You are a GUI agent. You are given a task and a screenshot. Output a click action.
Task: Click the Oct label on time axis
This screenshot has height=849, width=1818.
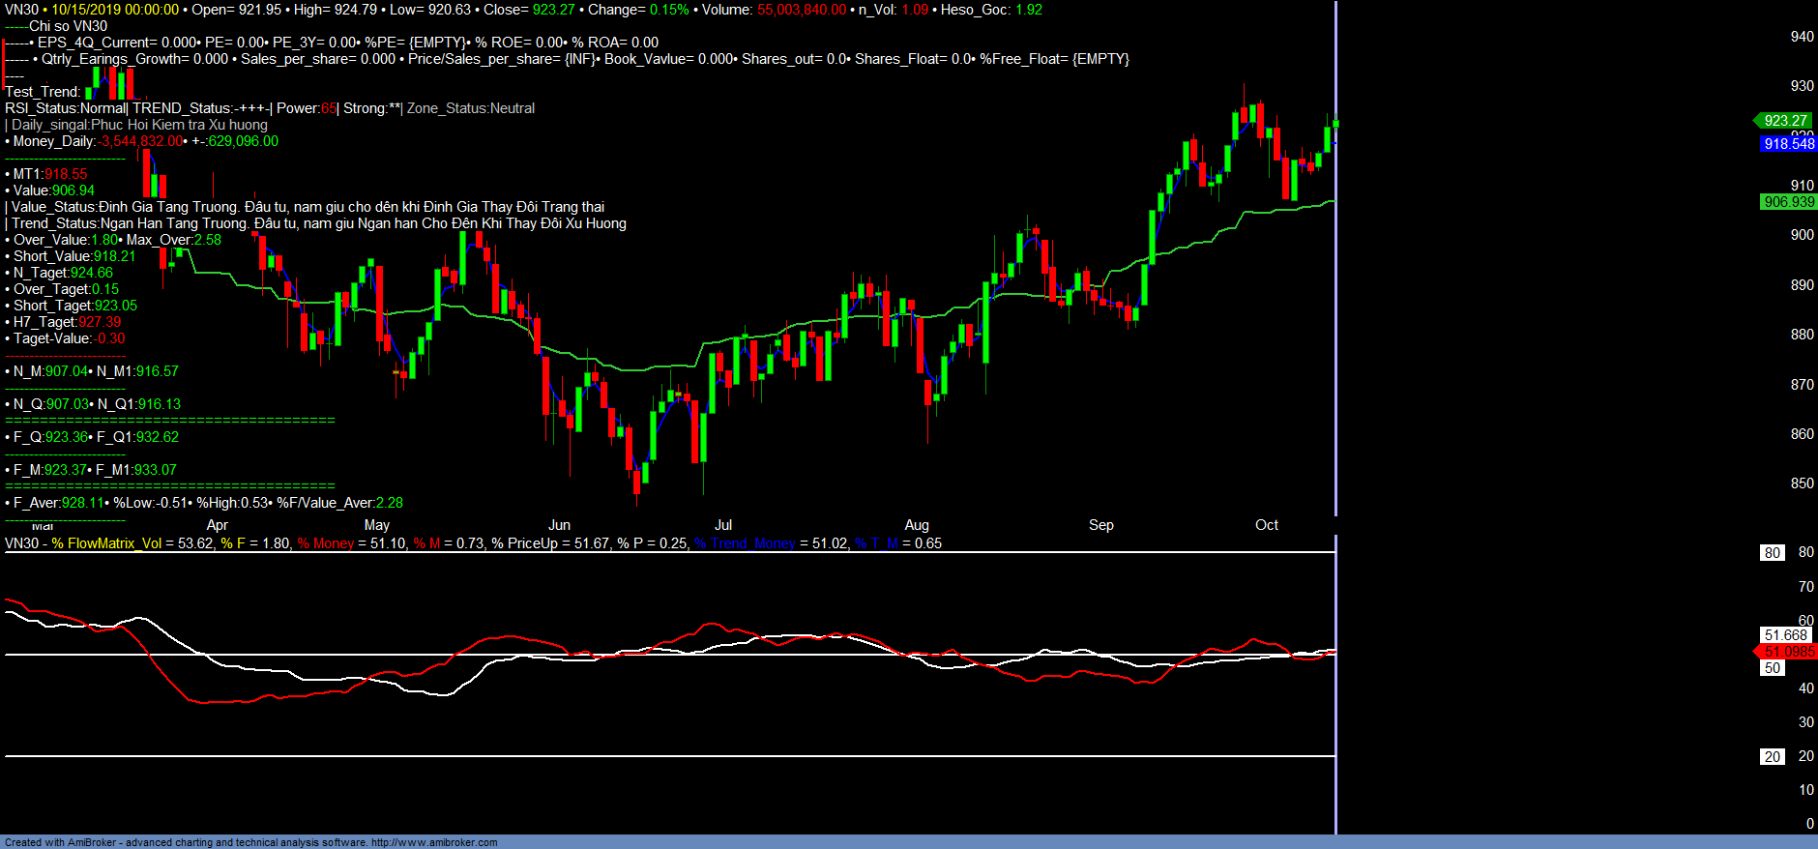pos(1266,525)
